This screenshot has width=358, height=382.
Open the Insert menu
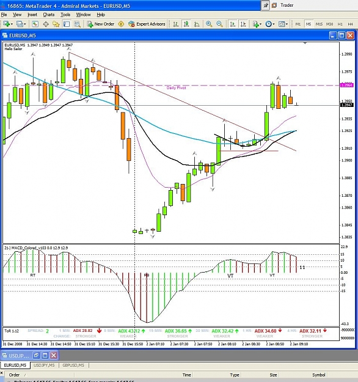[32, 15]
